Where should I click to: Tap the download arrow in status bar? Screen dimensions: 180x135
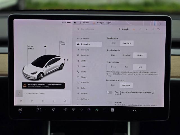pyautogui.click(x=94, y=23)
